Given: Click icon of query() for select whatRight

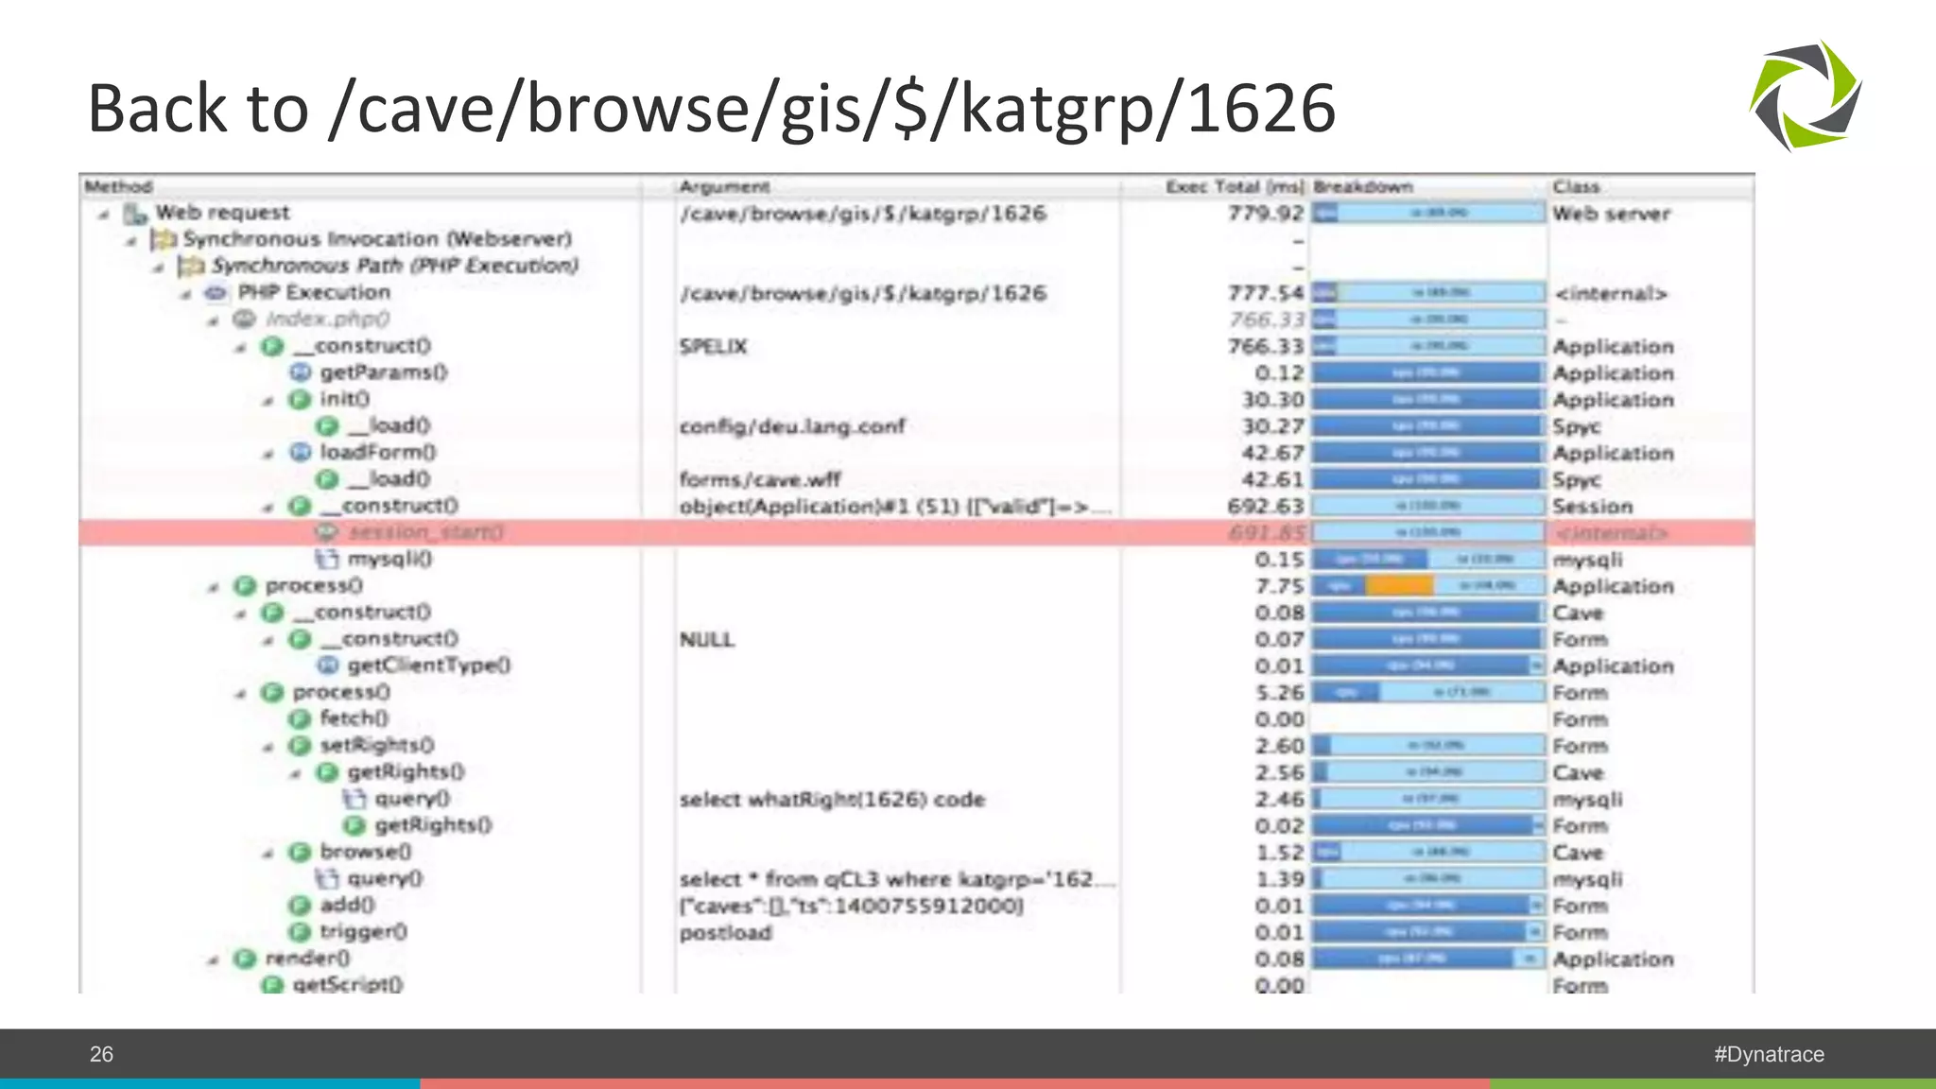Looking at the screenshot, I should (x=354, y=799).
